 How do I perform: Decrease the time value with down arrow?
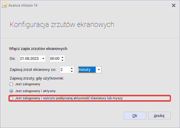click(62, 60)
